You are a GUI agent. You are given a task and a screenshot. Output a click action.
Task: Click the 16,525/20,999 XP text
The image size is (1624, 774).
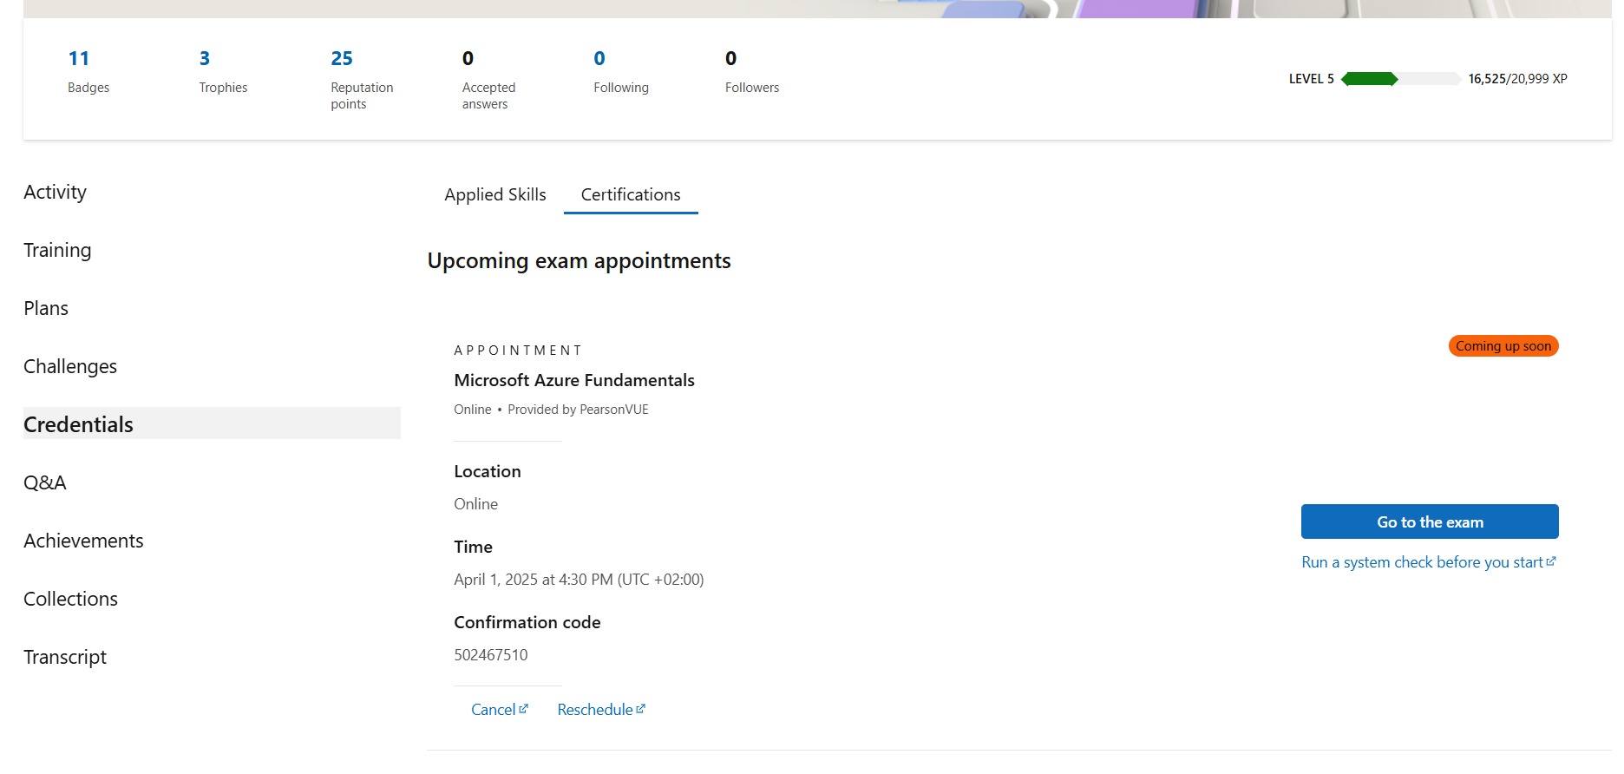tap(1517, 79)
